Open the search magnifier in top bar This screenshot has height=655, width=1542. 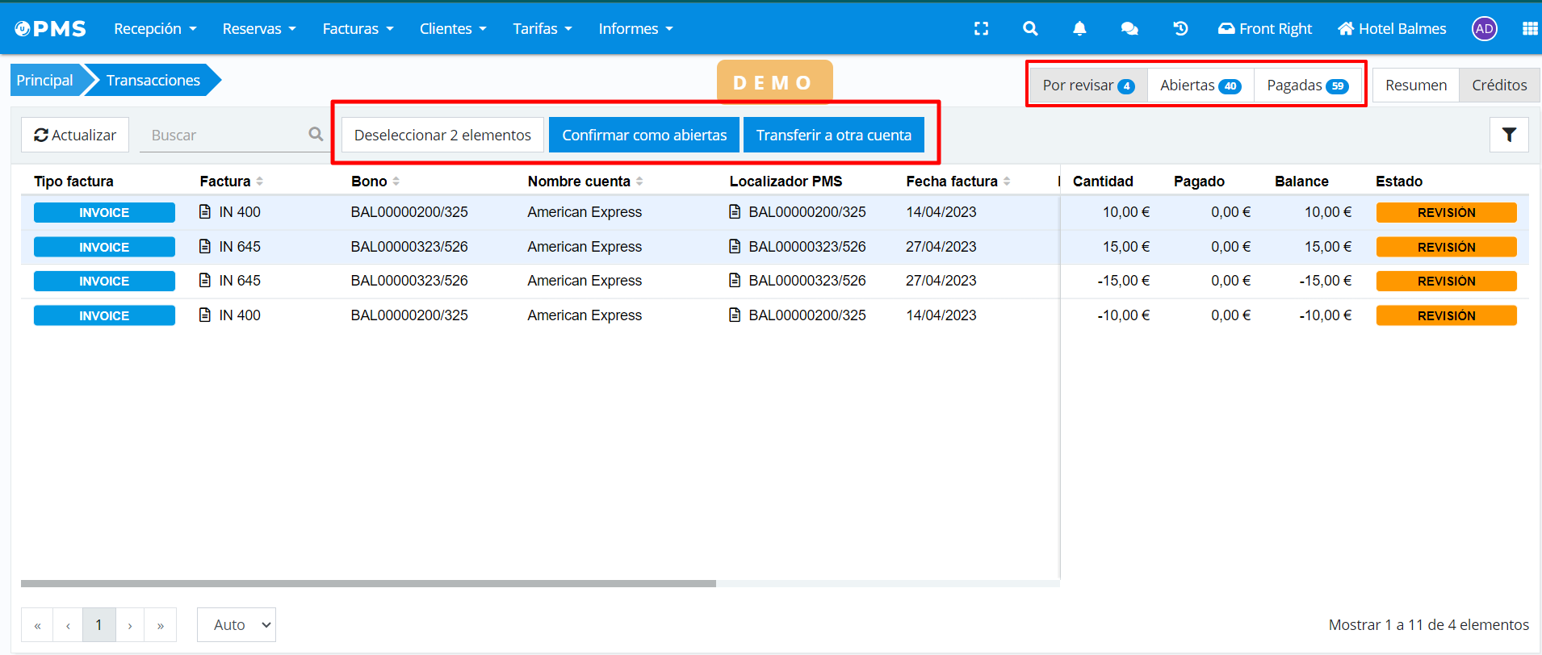[x=1030, y=29]
